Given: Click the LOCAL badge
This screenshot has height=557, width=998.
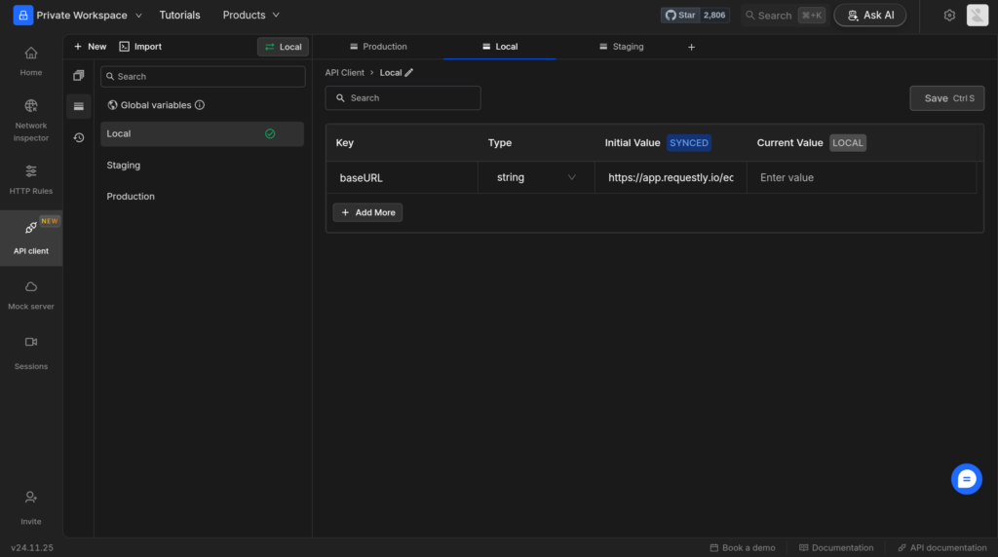Looking at the screenshot, I should pyautogui.click(x=848, y=142).
